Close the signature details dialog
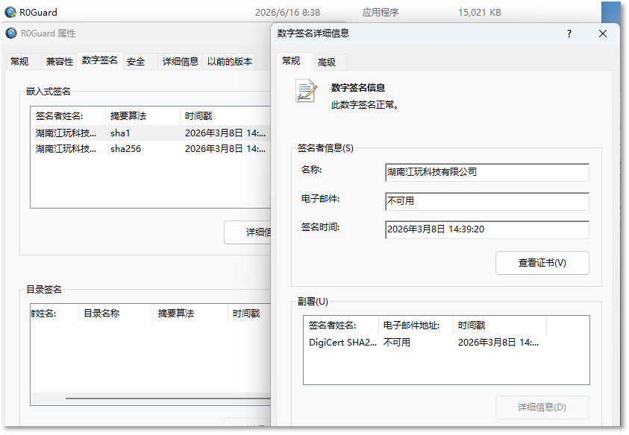The image size is (629, 435). click(603, 34)
